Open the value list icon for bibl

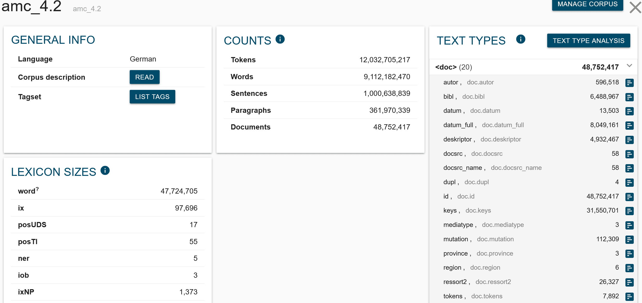pos(629,97)
